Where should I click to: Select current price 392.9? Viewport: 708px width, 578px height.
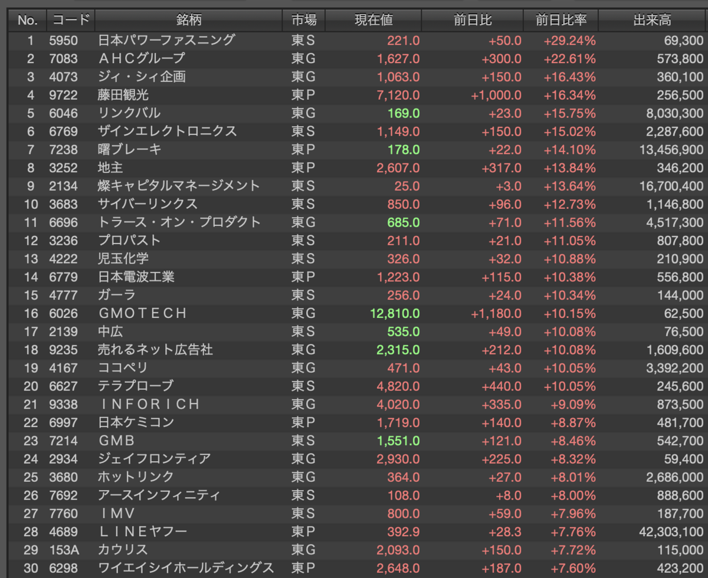(404, 531)
